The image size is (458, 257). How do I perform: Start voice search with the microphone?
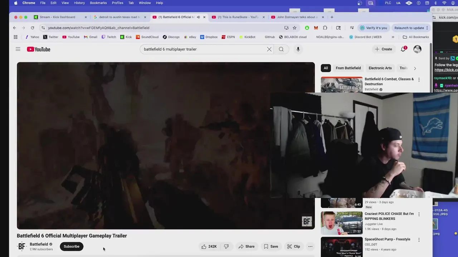coord(298,49)
